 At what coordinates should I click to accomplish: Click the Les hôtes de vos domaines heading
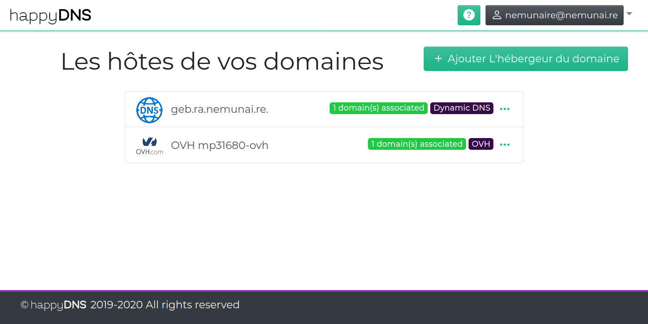coord(222,62)
